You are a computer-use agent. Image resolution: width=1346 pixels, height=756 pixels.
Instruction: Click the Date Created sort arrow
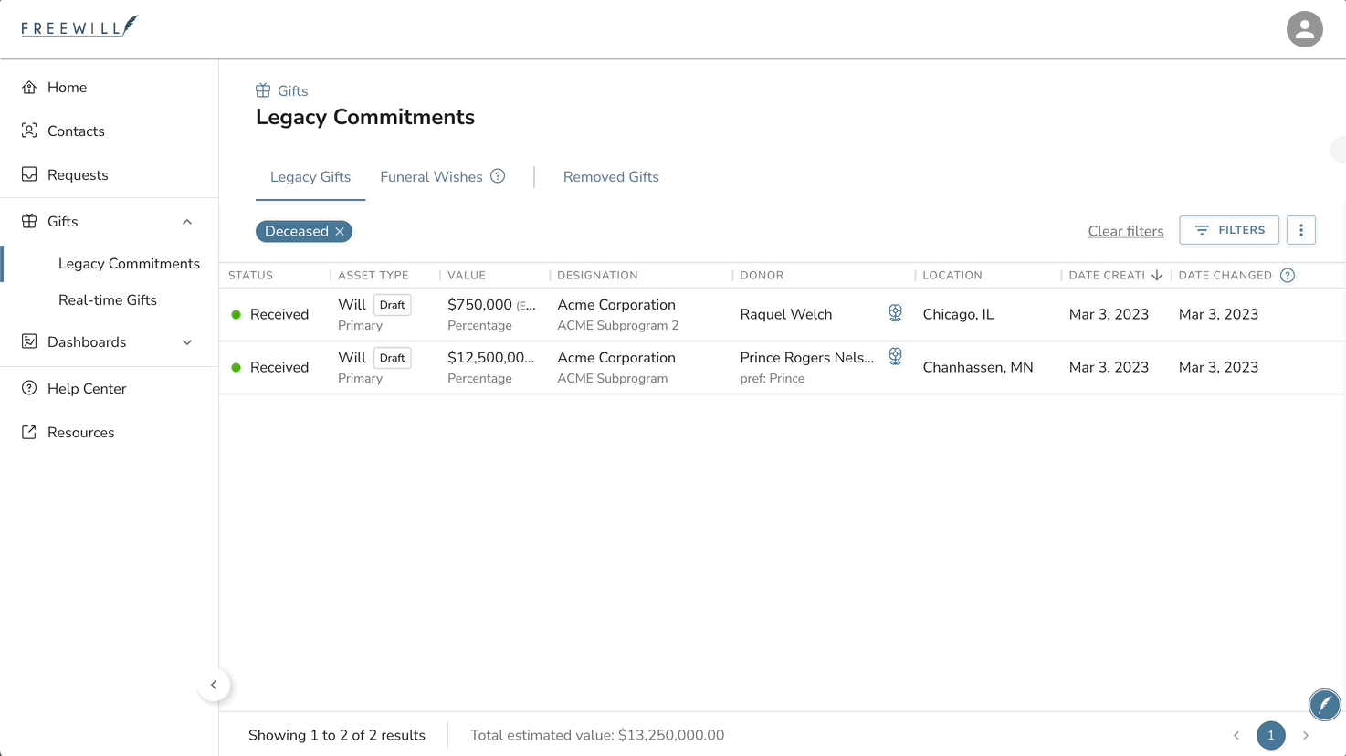(x=1157, y=275)
